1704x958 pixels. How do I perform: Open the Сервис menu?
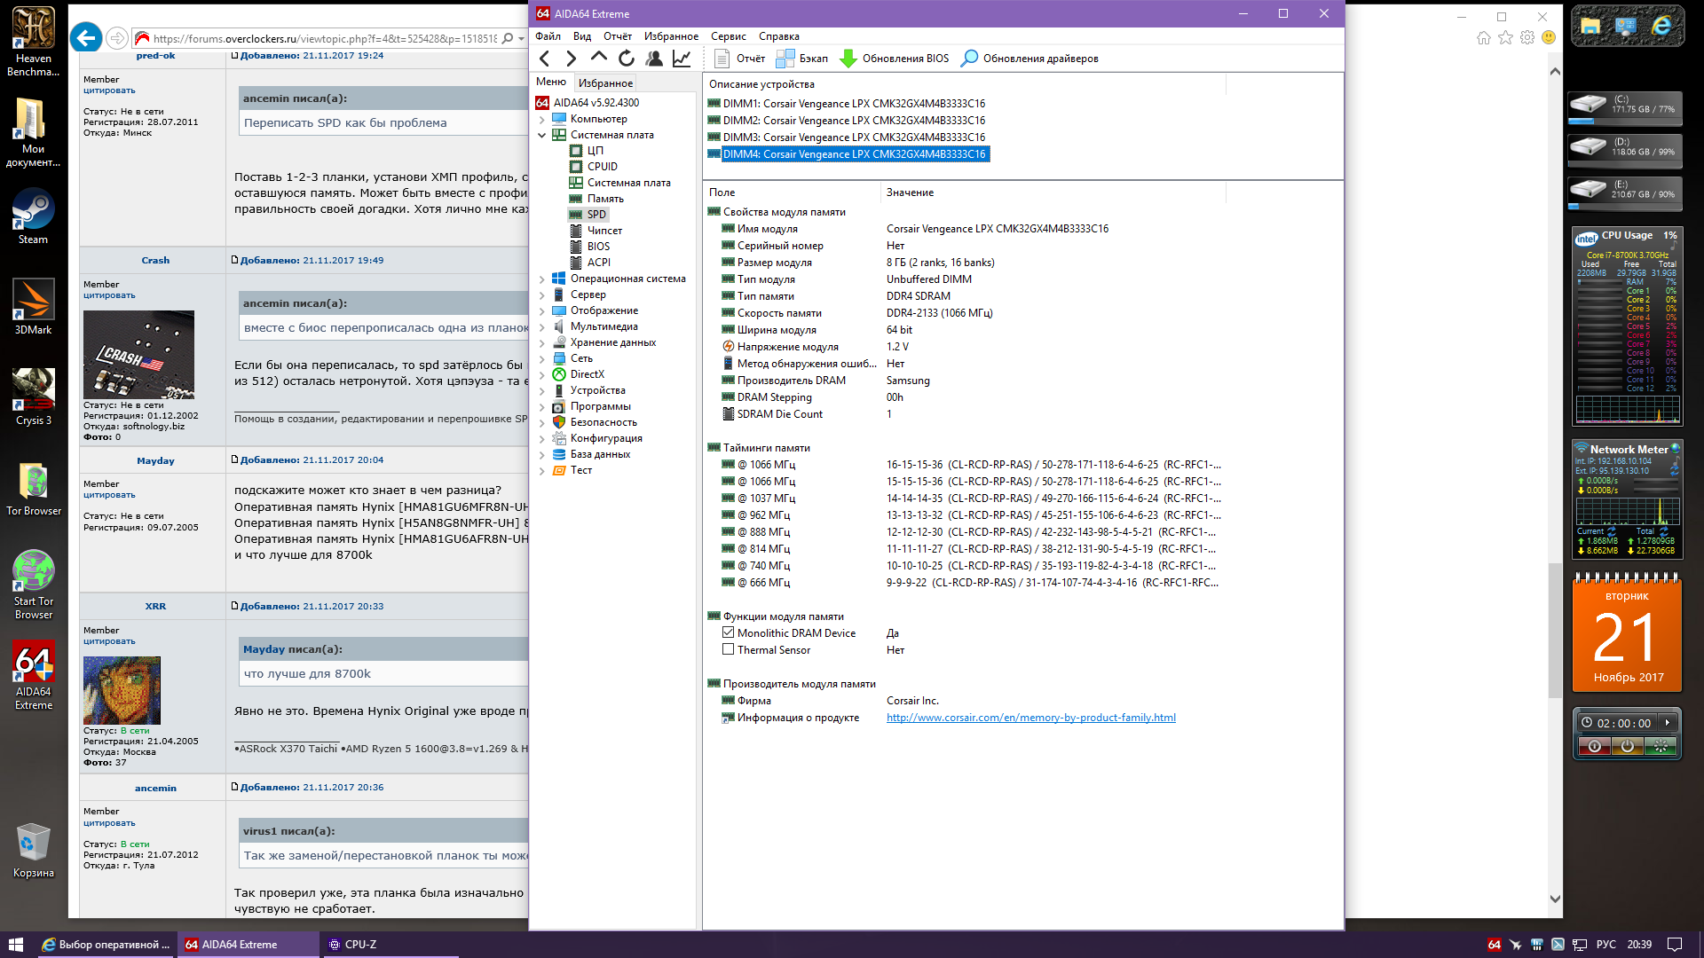tap(728, 36)
